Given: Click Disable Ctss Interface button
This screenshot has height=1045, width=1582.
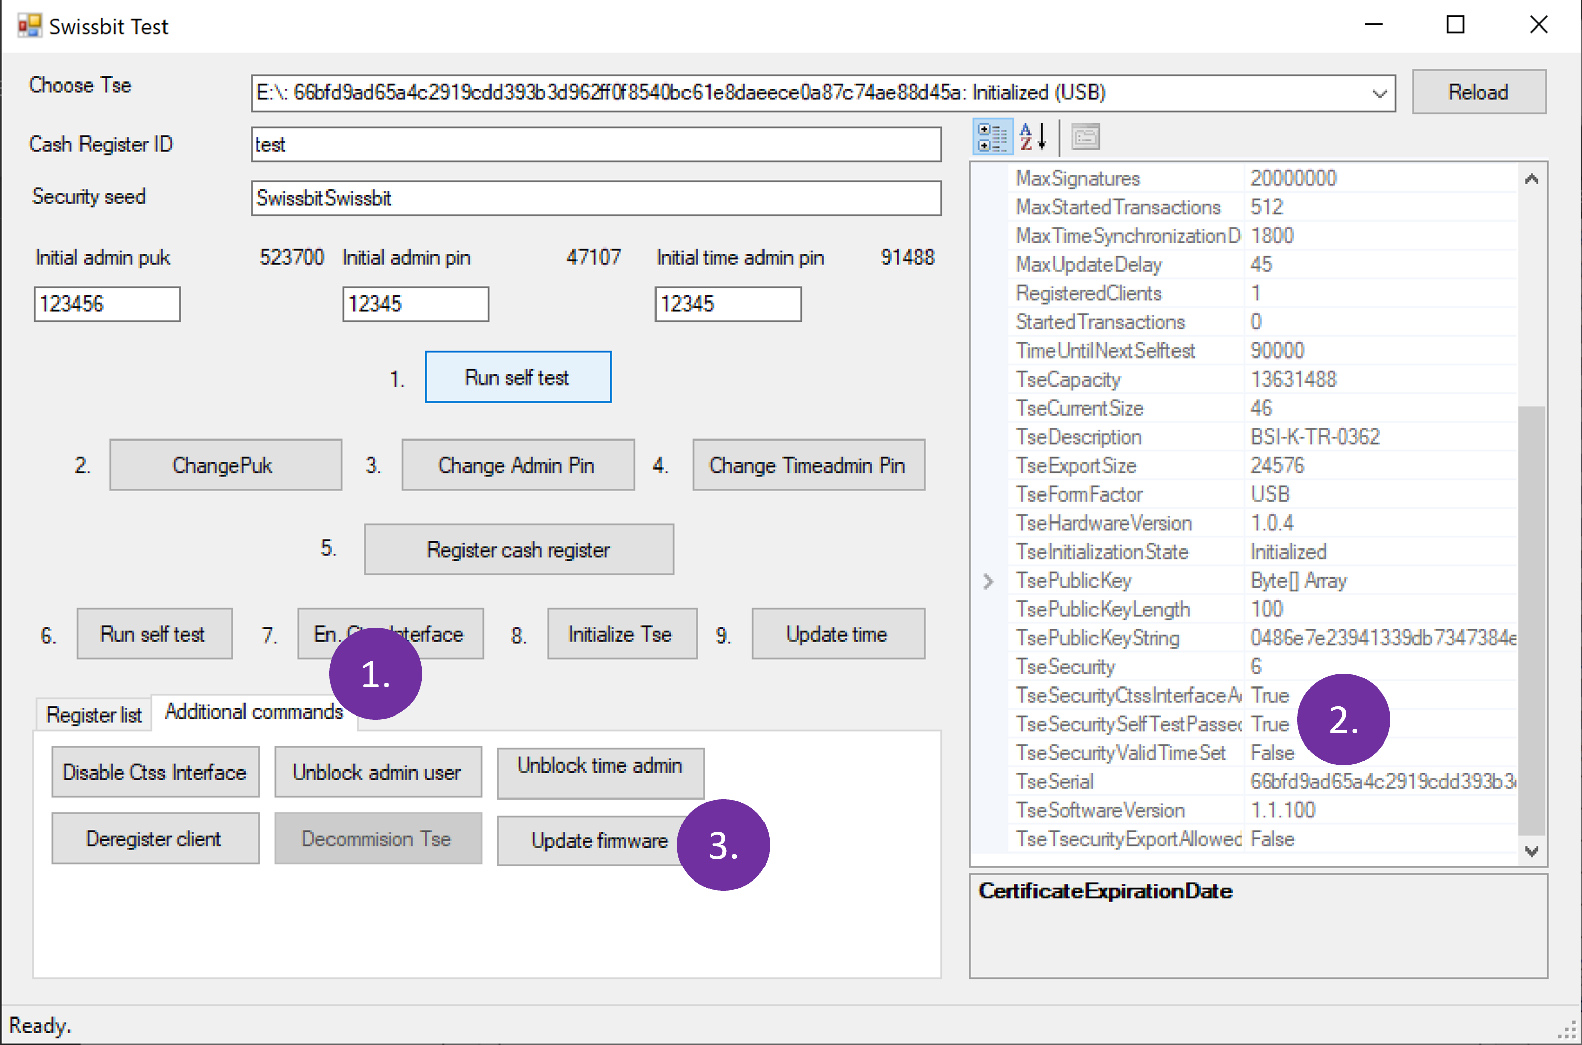Looking at the screenshot, I should (x=155, y=772).
